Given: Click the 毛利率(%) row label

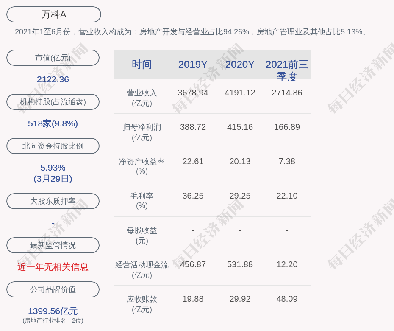Looking at the screenshot, I should click(142, 201).
